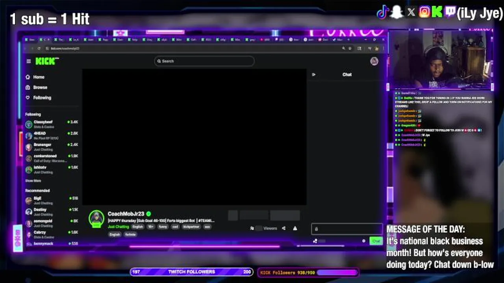Click the black video player area
The width and height of the screenshot is (504, 283).
click(x=194, y=137)
